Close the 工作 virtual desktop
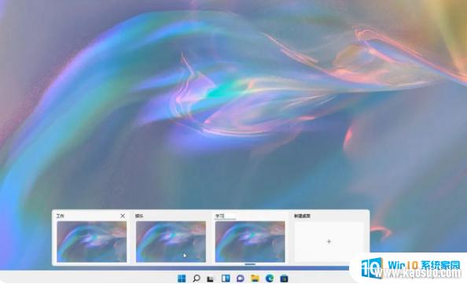 point(123,216)
